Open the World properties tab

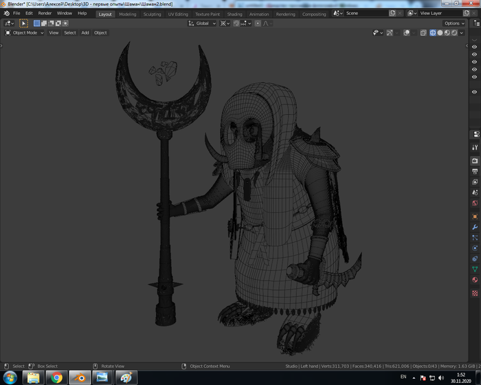tap(475, 203)
